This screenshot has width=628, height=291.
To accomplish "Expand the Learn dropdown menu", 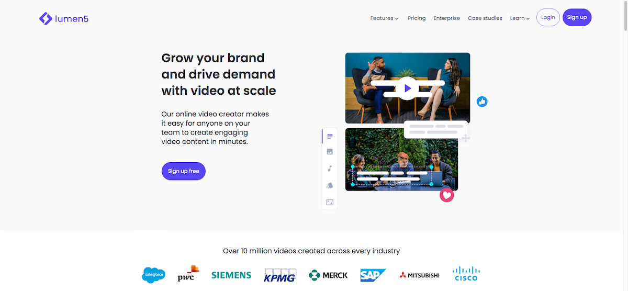I will tap(520, 18).
